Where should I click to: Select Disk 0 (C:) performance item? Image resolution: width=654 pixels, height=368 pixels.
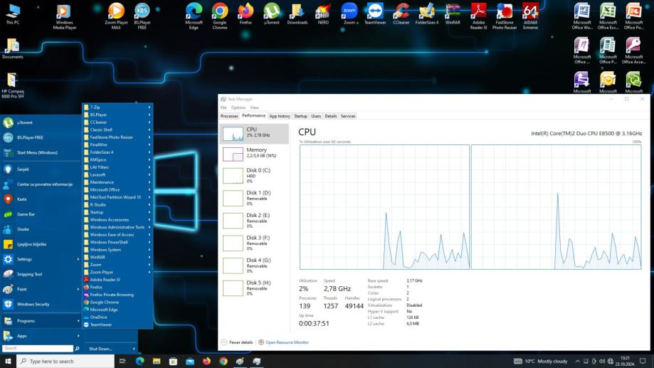(254, 176)
